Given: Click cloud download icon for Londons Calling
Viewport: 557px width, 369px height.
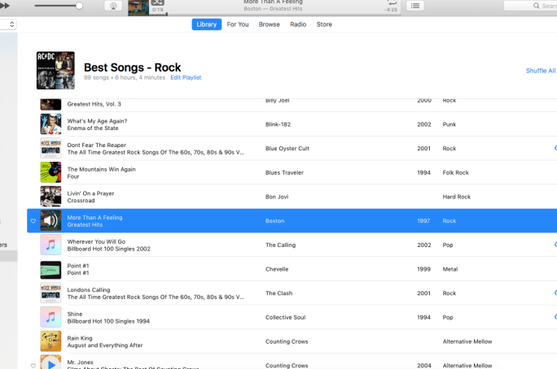Looking at the screenshot, I should click(555, 292).
